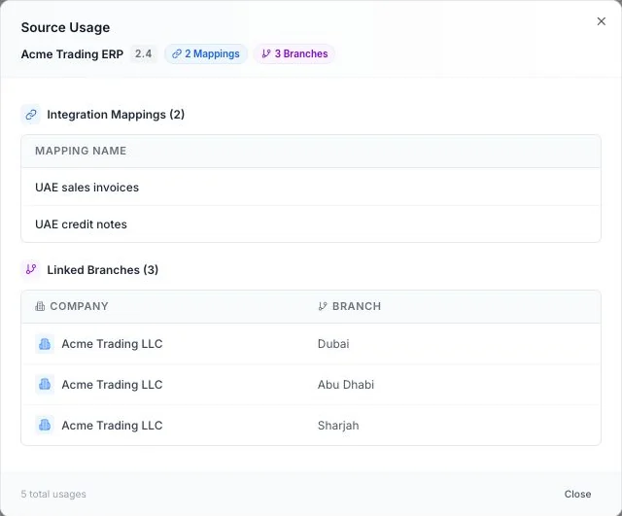The width and height of the screenshot is (622, 516).
Task: Click the building icon in COMPANY header
Action: (x=40, y=306)
